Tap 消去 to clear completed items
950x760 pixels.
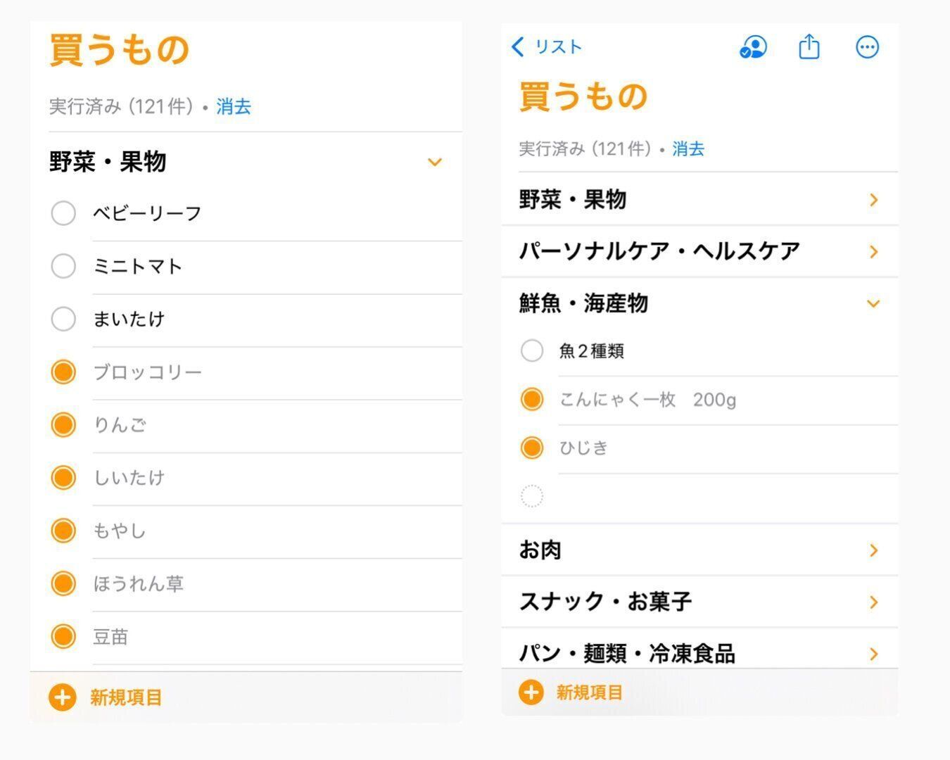234,106
